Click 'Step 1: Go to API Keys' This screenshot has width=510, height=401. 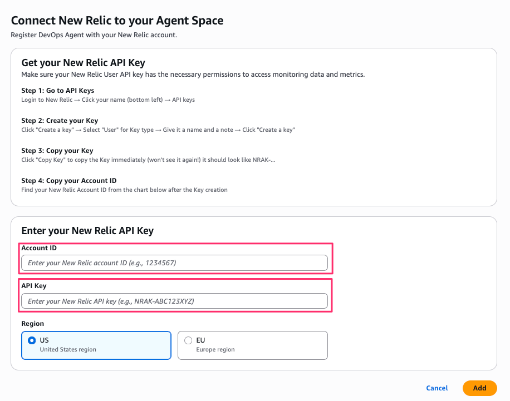tap(57, 91)
